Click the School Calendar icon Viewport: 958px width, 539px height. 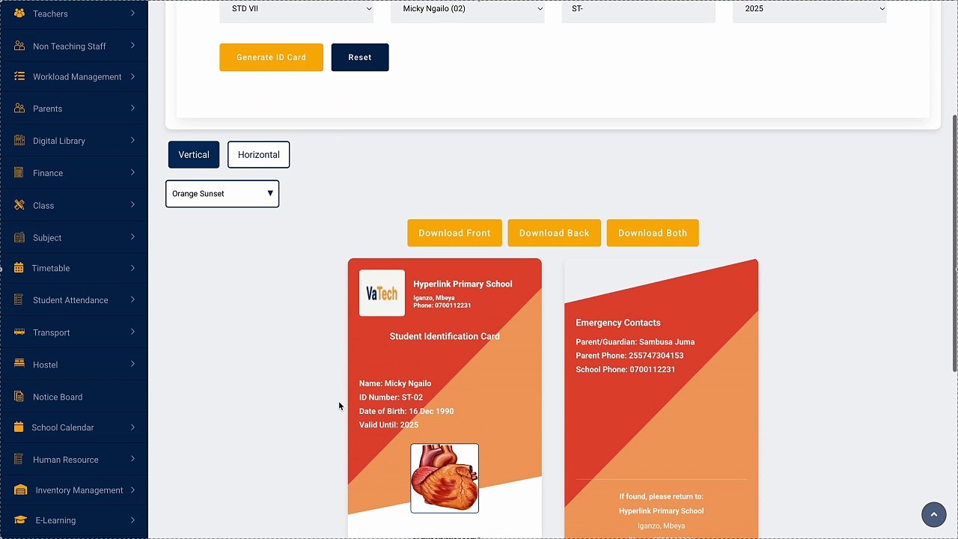[19, 427]
